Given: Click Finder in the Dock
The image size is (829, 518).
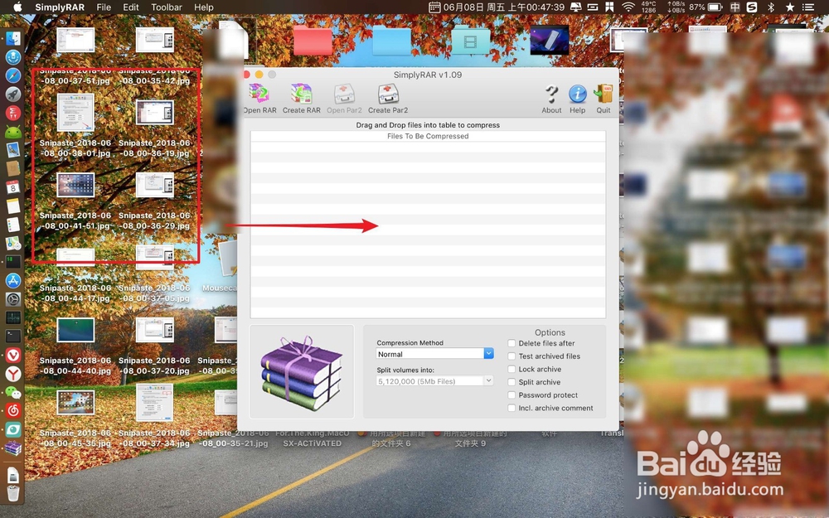Looking at the screenshot, I should (x=13, y=38).
